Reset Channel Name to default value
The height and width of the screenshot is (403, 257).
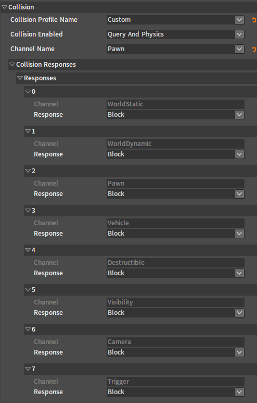pyautogui.click(x=254, y=49)
